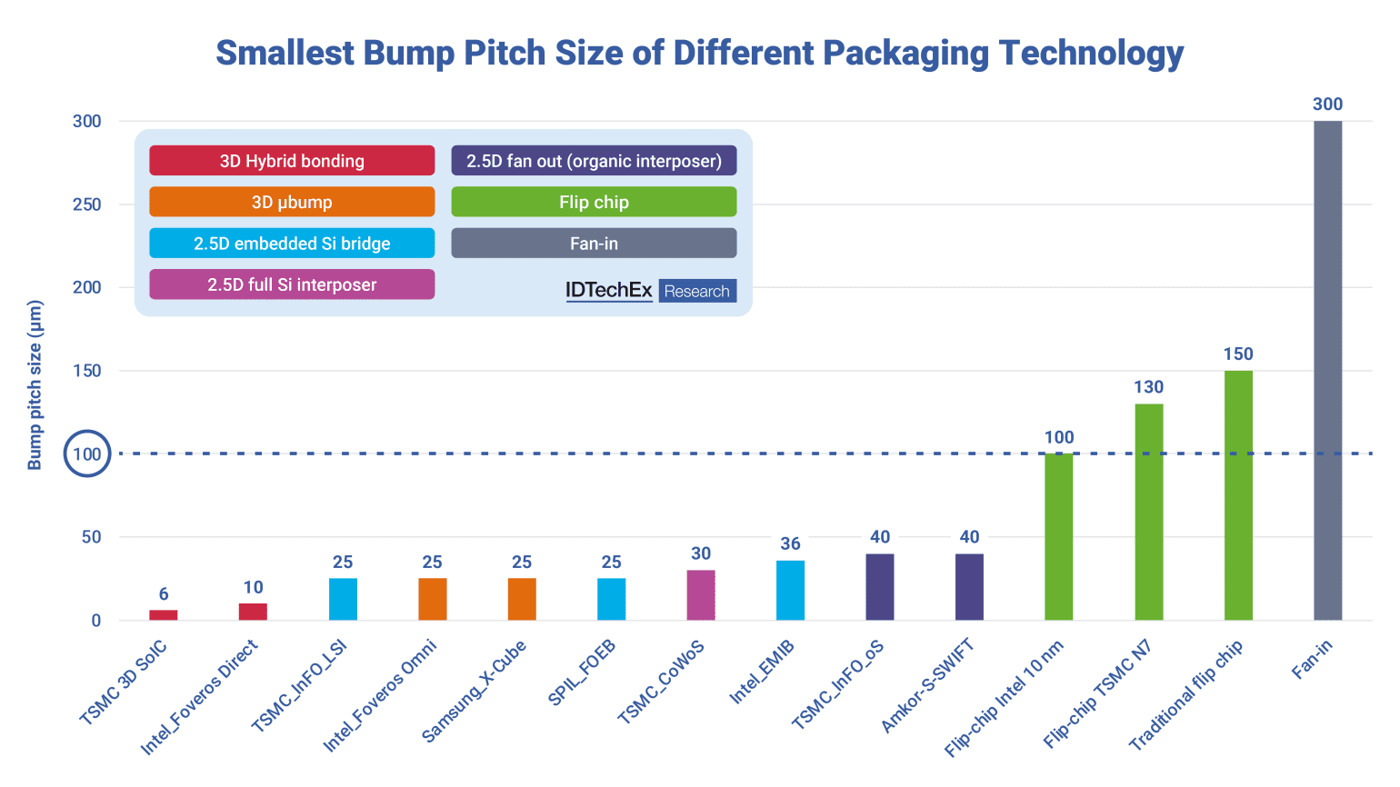
Task: Click the 250 y-axis tick
Action: (x=87, y=204)
